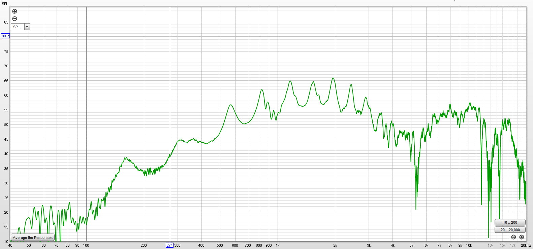The height and width of the screenshot is (249, 533).
Task: Click the 1k frequency axis label
Action: tap(278, 245)
